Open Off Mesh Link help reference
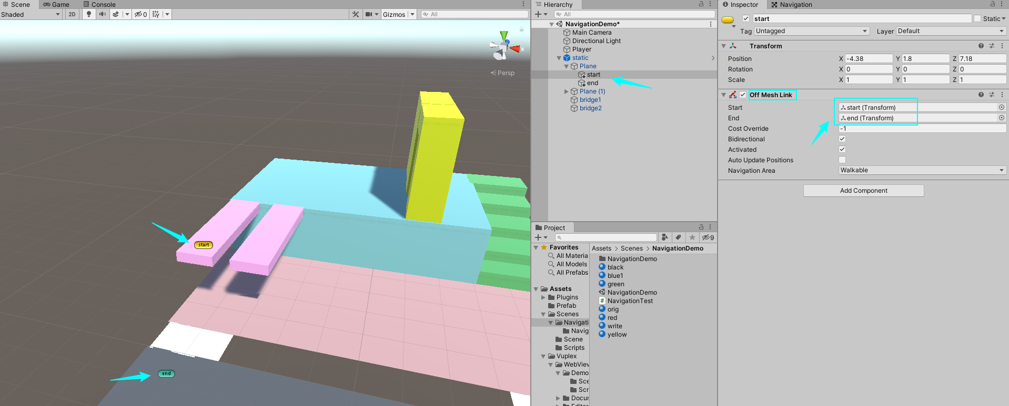 [981, 95]
